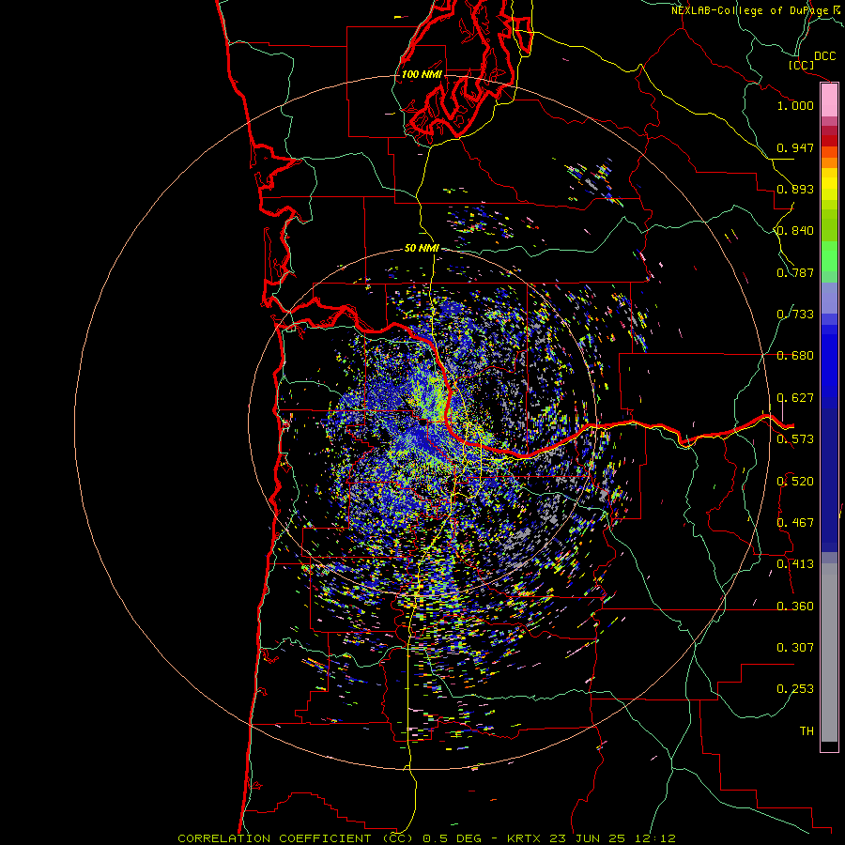
Task: Click the 0.947 legend value
Action: point(795,147)
